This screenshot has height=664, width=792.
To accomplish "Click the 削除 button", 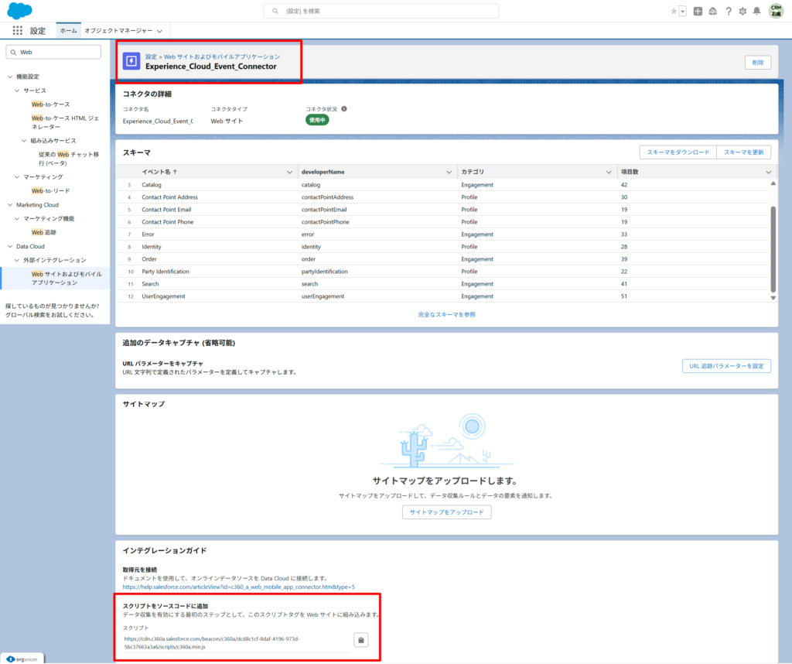I will pyautogui.click(x=758, y=63).
